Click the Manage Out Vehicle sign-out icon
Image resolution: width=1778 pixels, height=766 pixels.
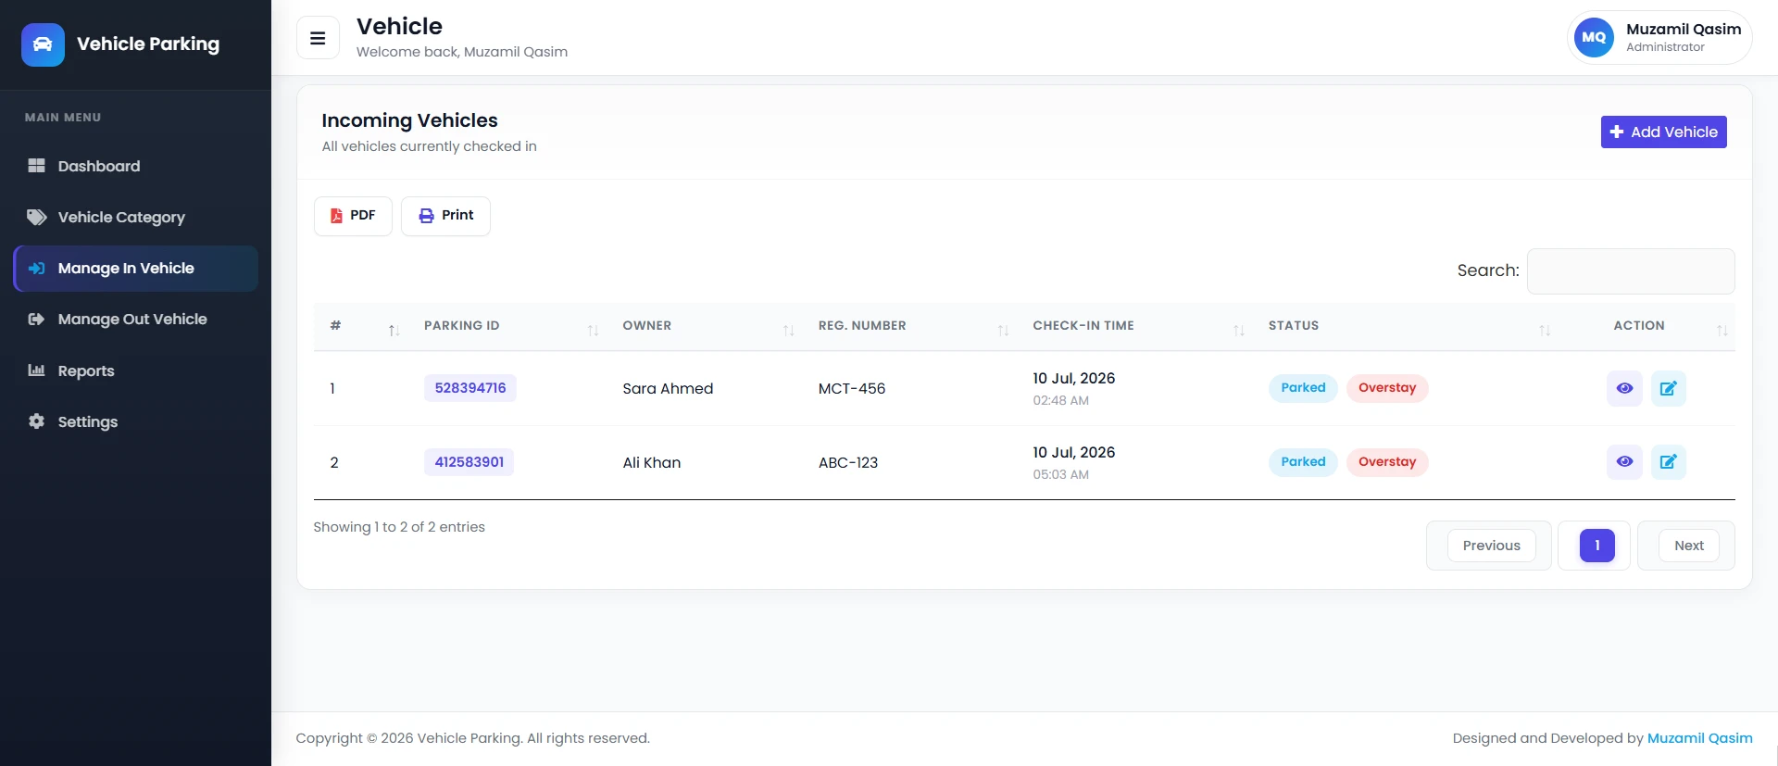click(x=36, y=320)
